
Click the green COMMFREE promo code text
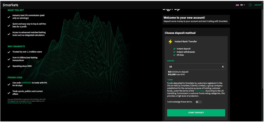pos(26,83)
